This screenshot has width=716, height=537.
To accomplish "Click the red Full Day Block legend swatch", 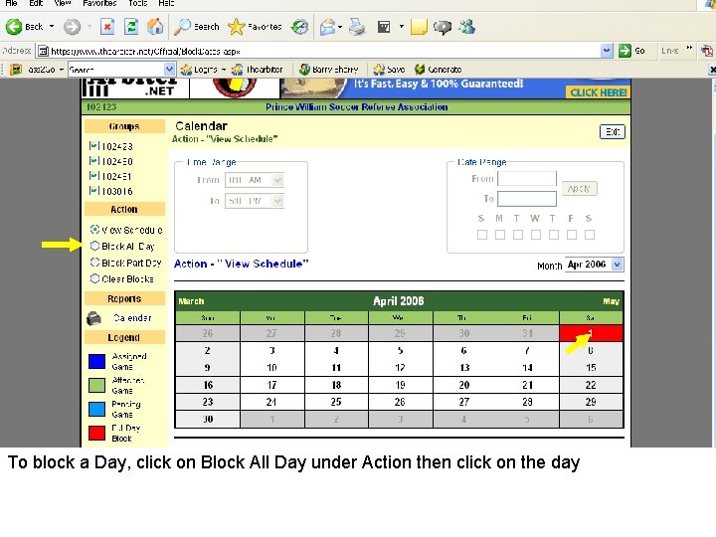I will [x=96, y=433].
